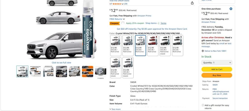
Task: Open the location pin Deliver to New York
Action: click(x=214, y=51)
